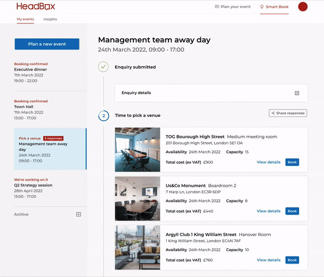Click Argyll Club 1 King William Street name
The image size is (324, 277).
(201, 234)
